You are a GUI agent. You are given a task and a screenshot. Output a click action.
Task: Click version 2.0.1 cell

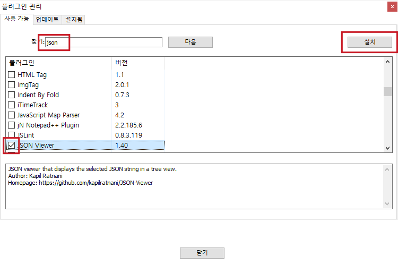[122, 84]
